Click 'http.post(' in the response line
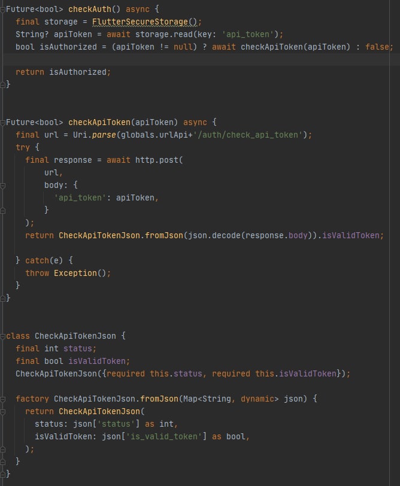Screen dimensions: 400x486 159,160
